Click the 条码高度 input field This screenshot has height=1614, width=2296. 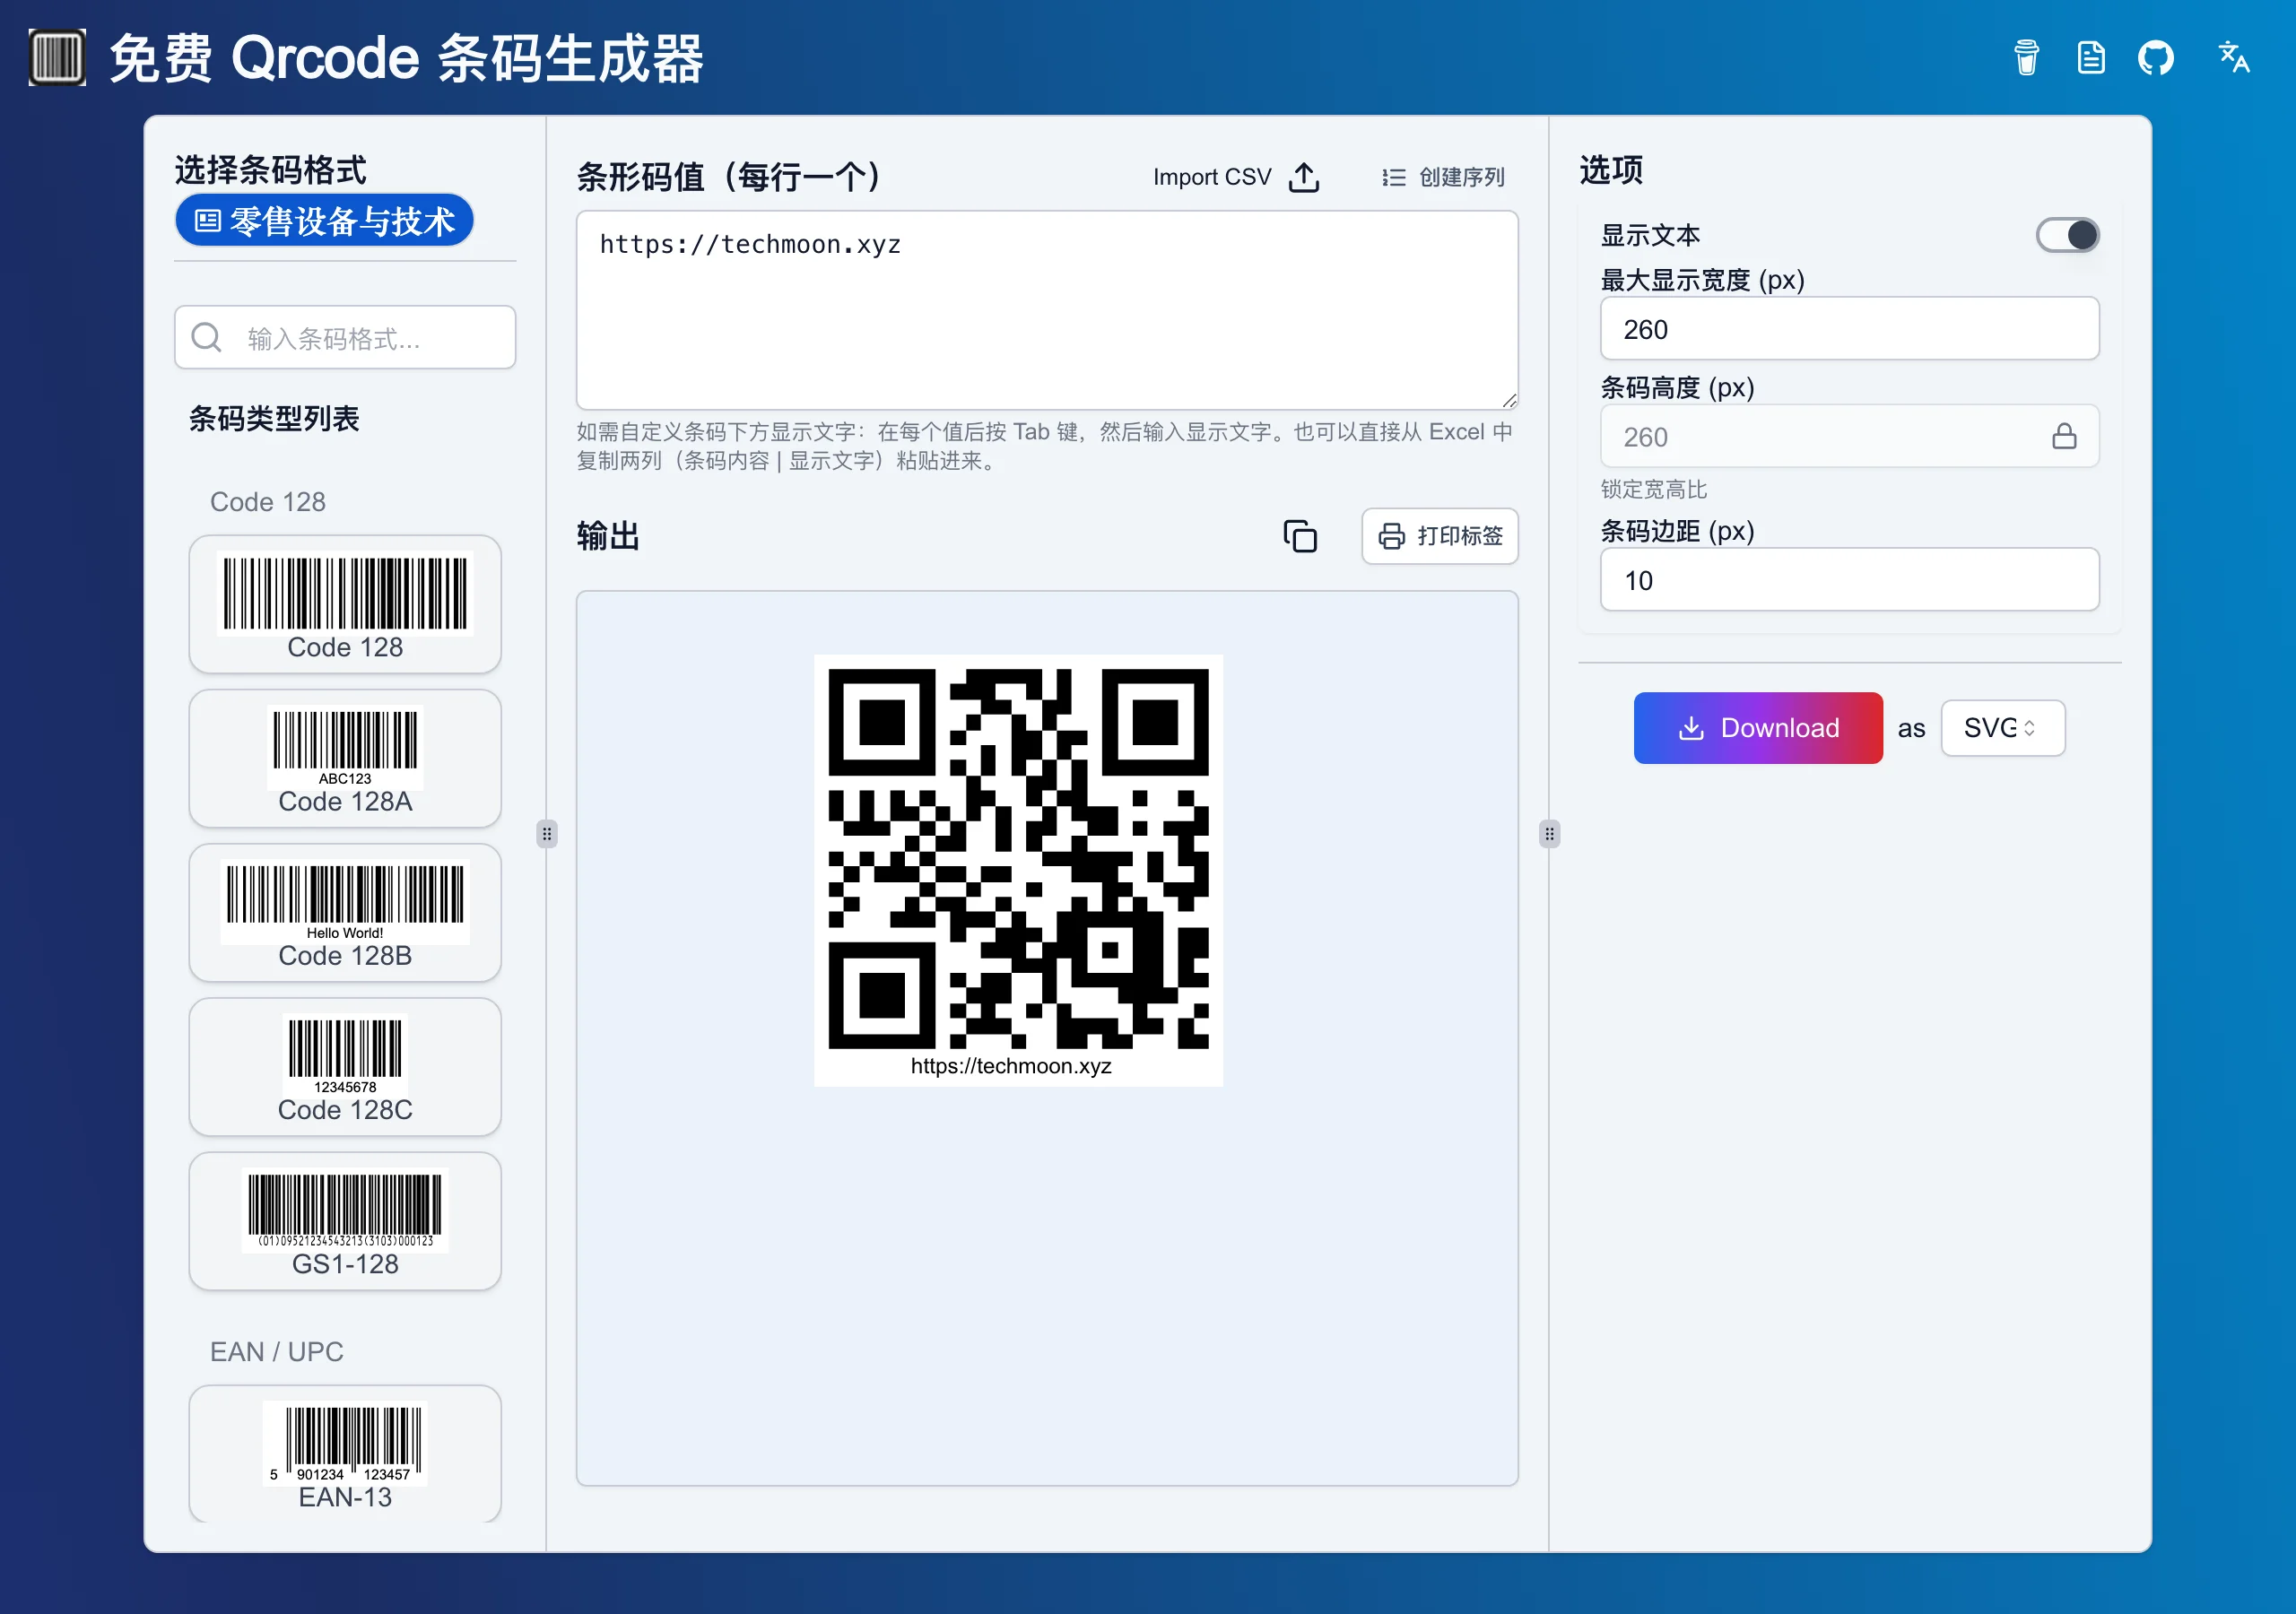(1849, 436)
